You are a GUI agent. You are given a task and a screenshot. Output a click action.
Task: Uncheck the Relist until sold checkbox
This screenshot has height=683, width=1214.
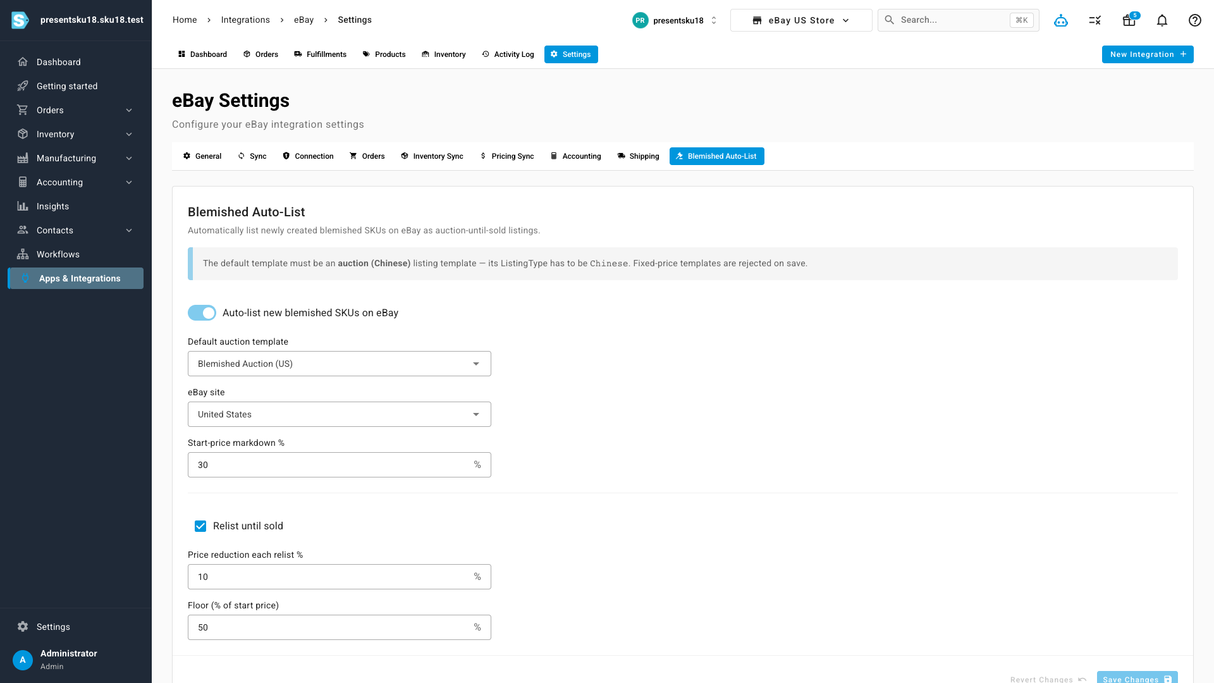click(200, 526)
